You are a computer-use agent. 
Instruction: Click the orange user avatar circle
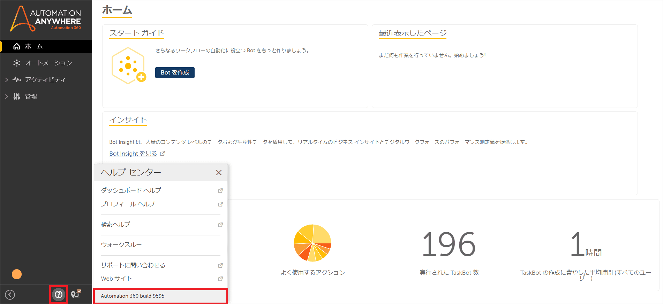[17, 274]
